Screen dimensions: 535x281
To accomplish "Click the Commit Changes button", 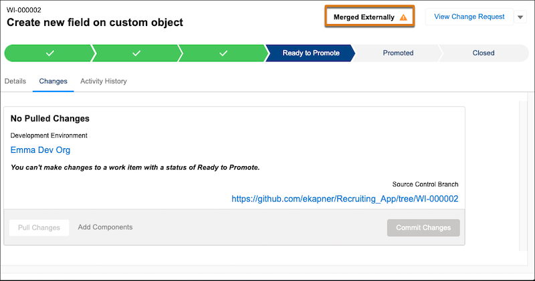I will (423, 228).
